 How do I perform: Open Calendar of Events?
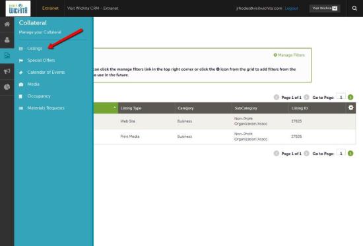coord(46,72)
